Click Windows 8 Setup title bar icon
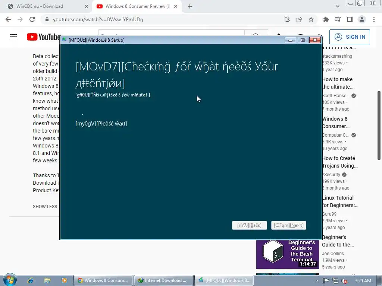382x286 pixels. [x=64, y=39]
